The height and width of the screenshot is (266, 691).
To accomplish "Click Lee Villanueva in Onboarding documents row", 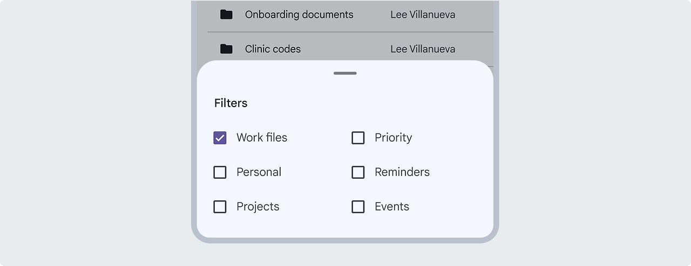I will coord(423,15).
